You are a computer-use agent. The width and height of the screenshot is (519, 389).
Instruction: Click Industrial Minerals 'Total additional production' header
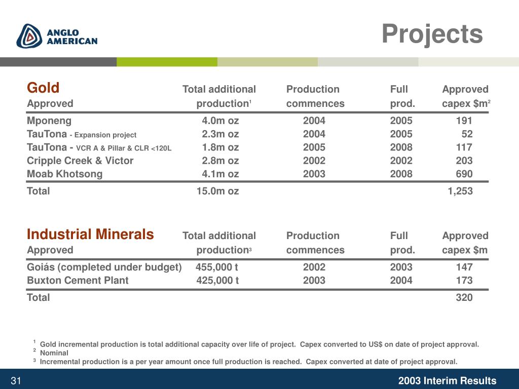pos(219,243)
